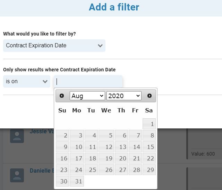The image size is (222, 190).
Task: Open the 'is on' condition dropdown
Action: coord(27,81)
